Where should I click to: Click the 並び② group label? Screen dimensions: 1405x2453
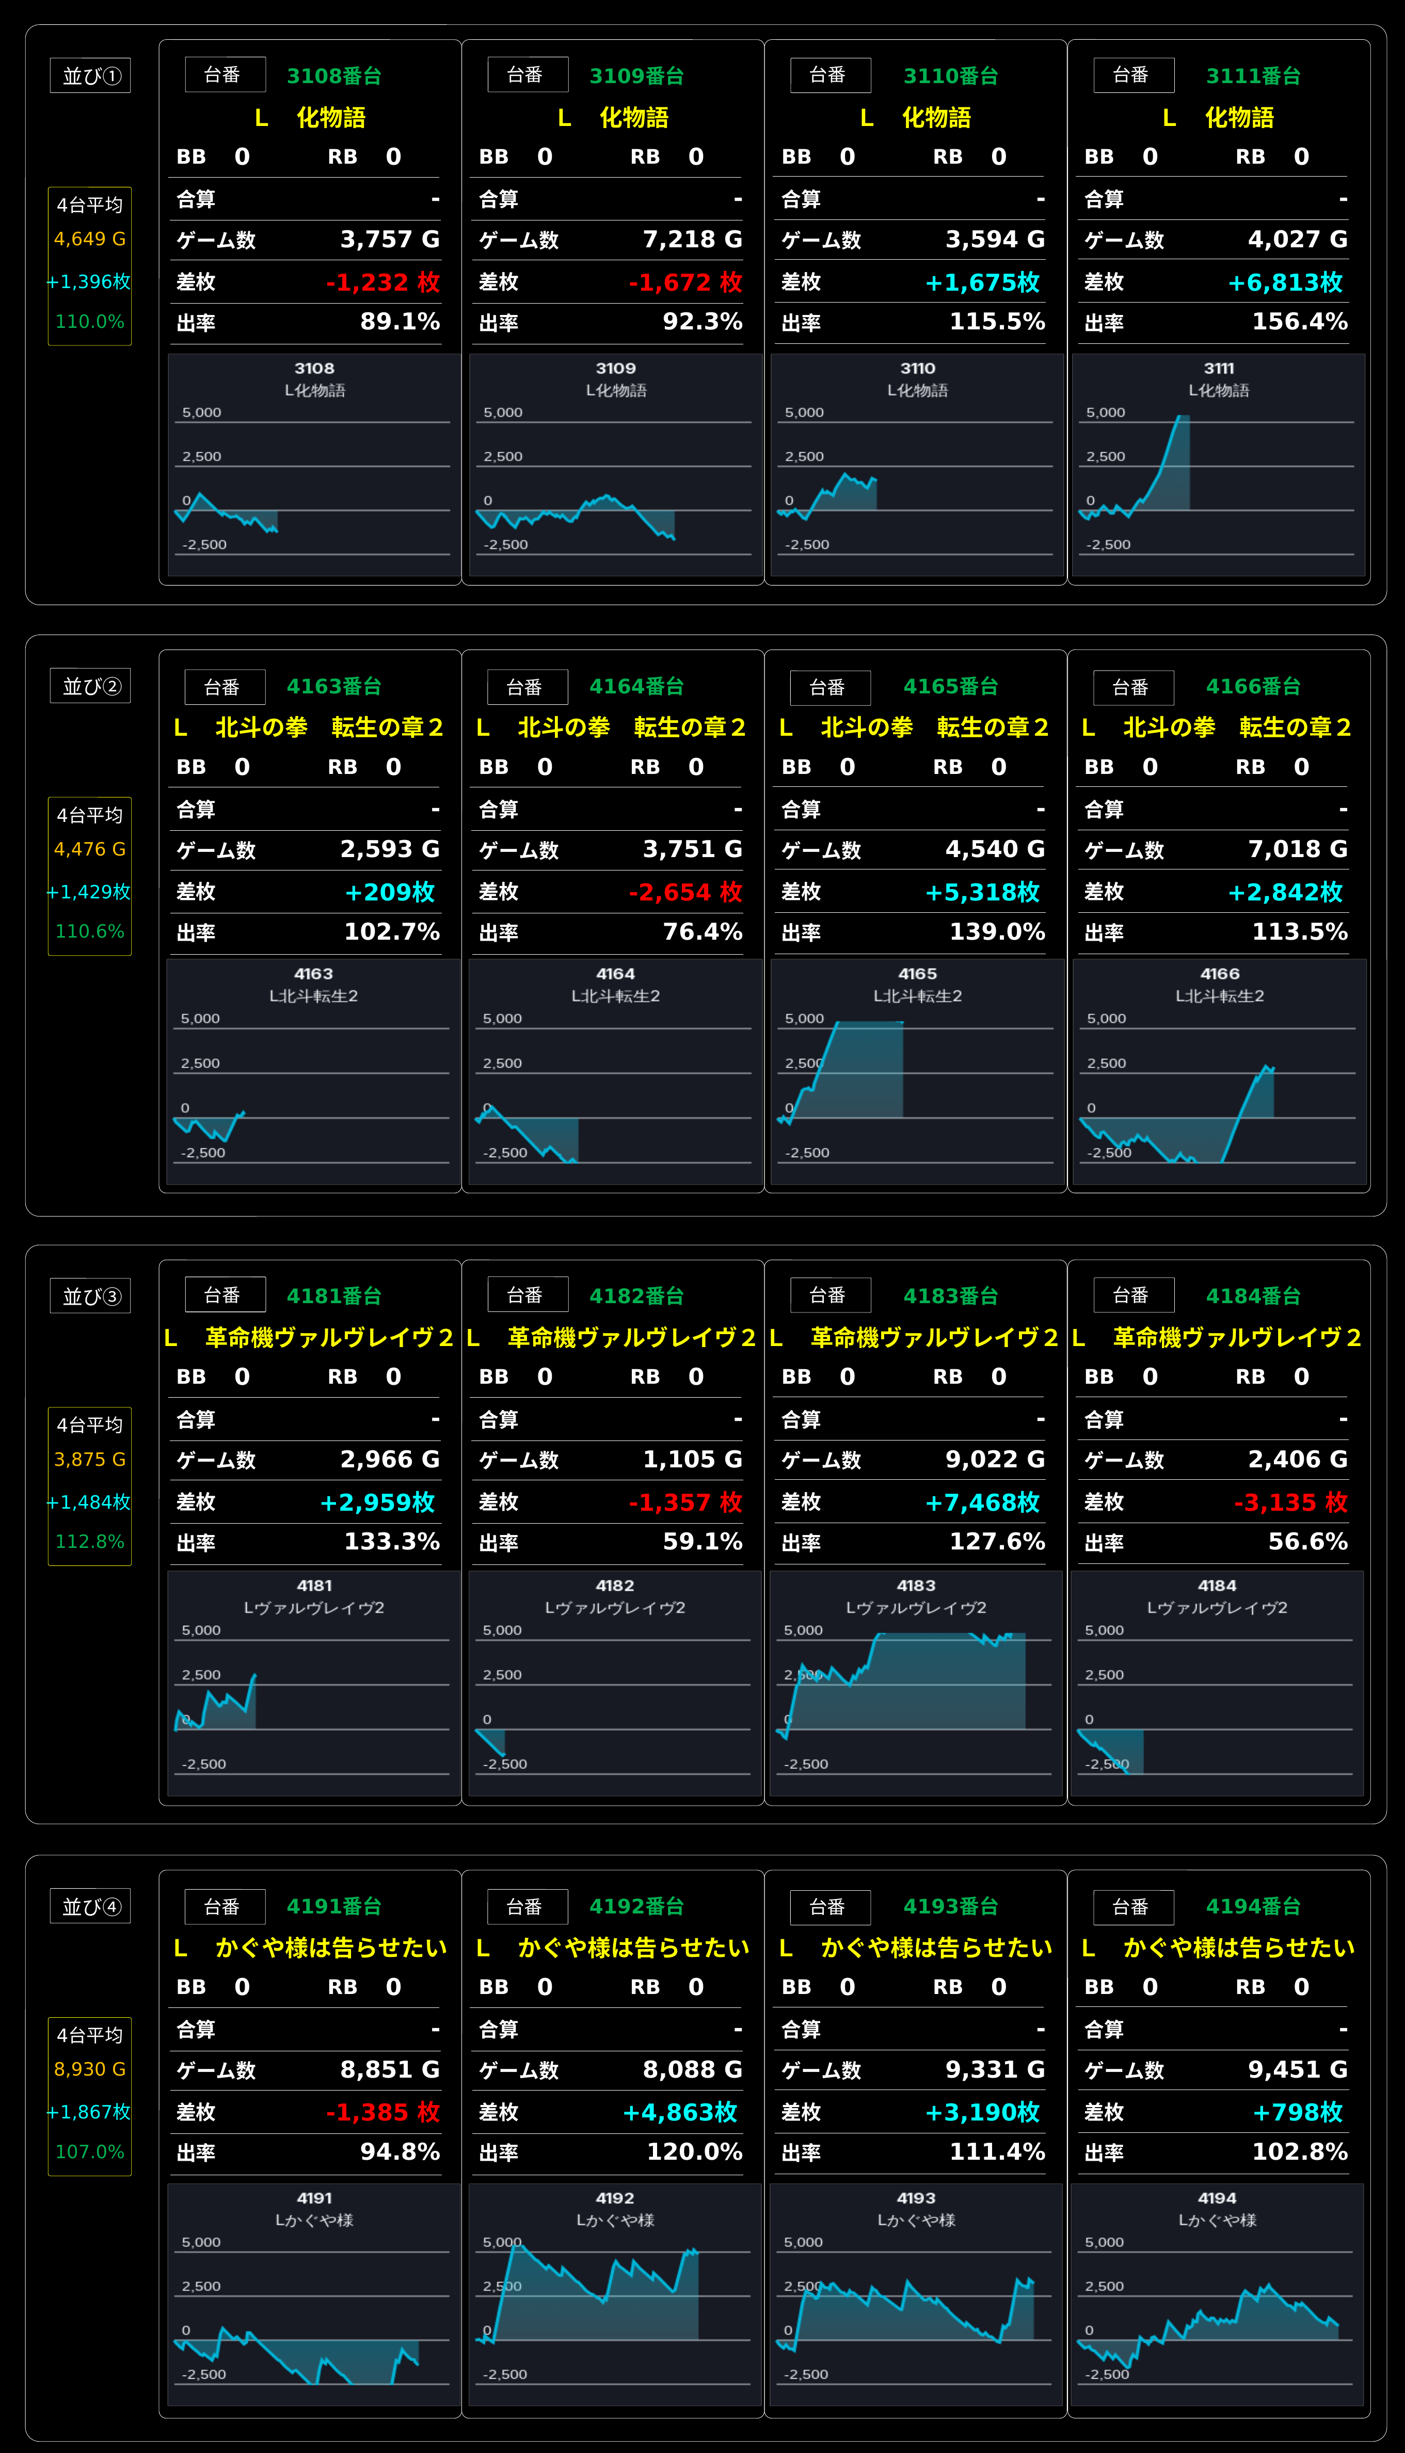pyautogui.click(x=90, y=686)
